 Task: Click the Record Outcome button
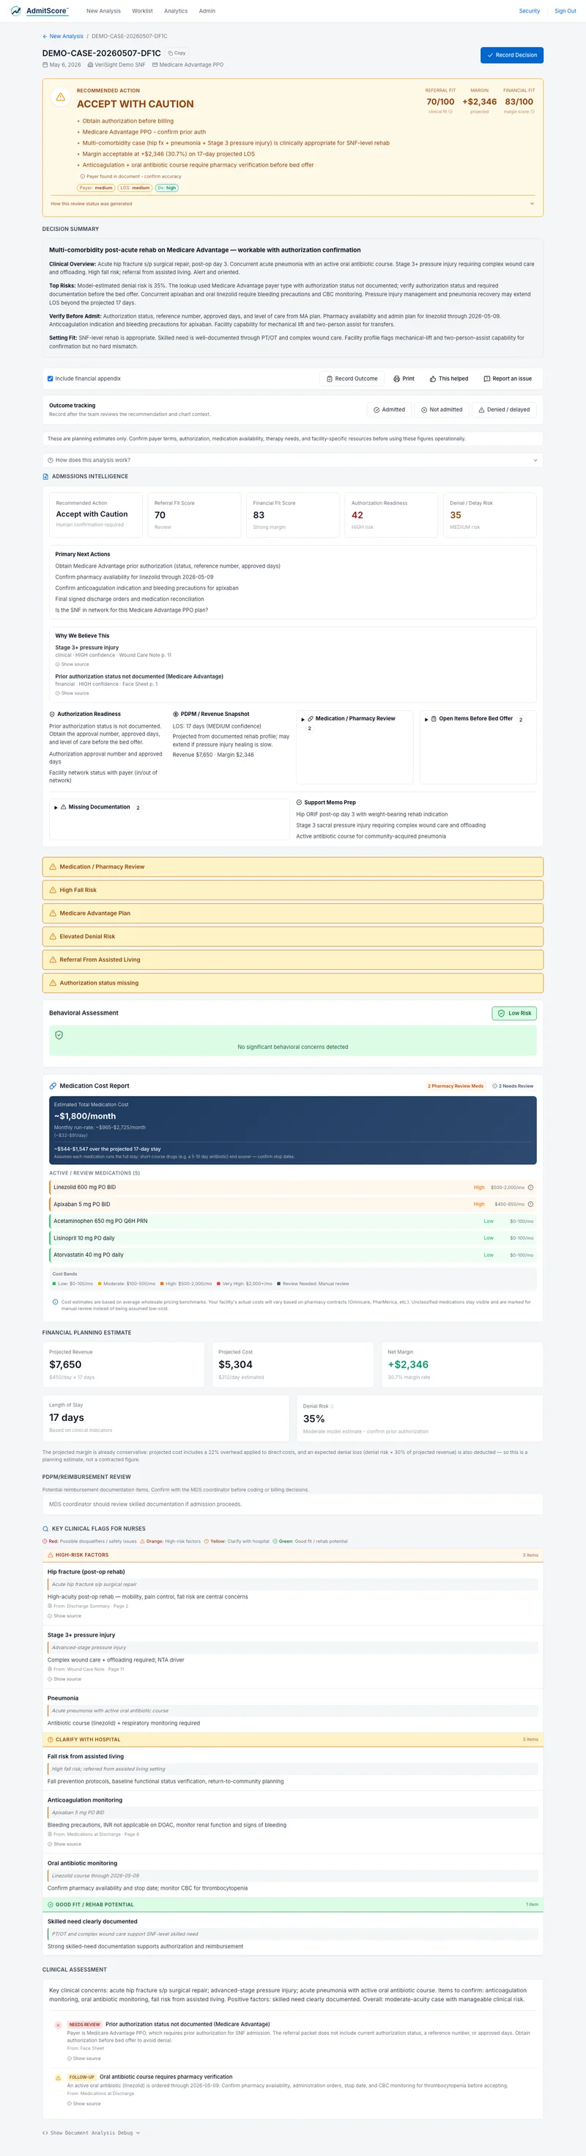[352, 379]
